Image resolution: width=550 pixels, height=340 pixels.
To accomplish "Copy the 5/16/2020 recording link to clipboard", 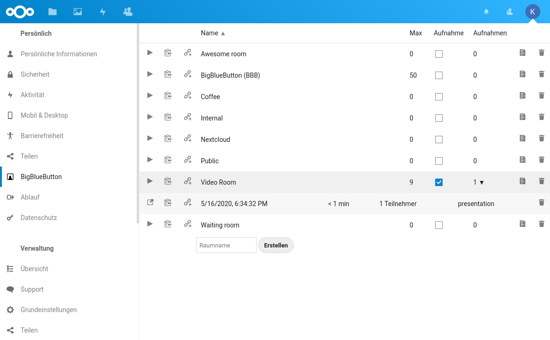I will point(168,202).
